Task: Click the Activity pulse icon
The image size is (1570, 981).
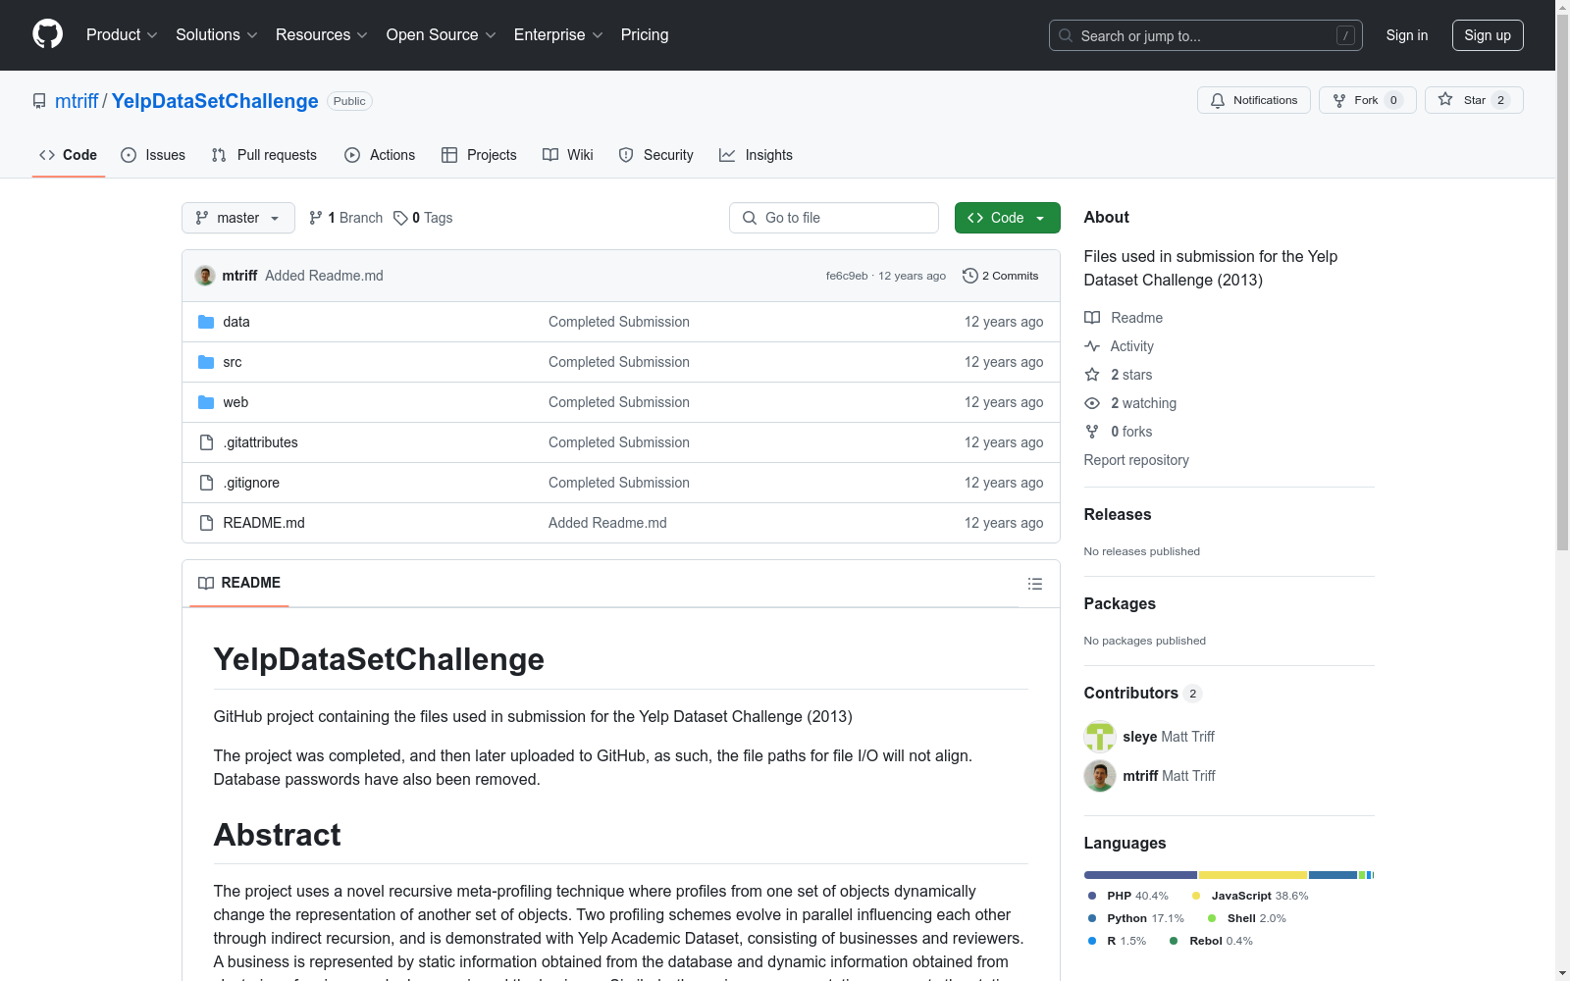Action: point(1092,346)
